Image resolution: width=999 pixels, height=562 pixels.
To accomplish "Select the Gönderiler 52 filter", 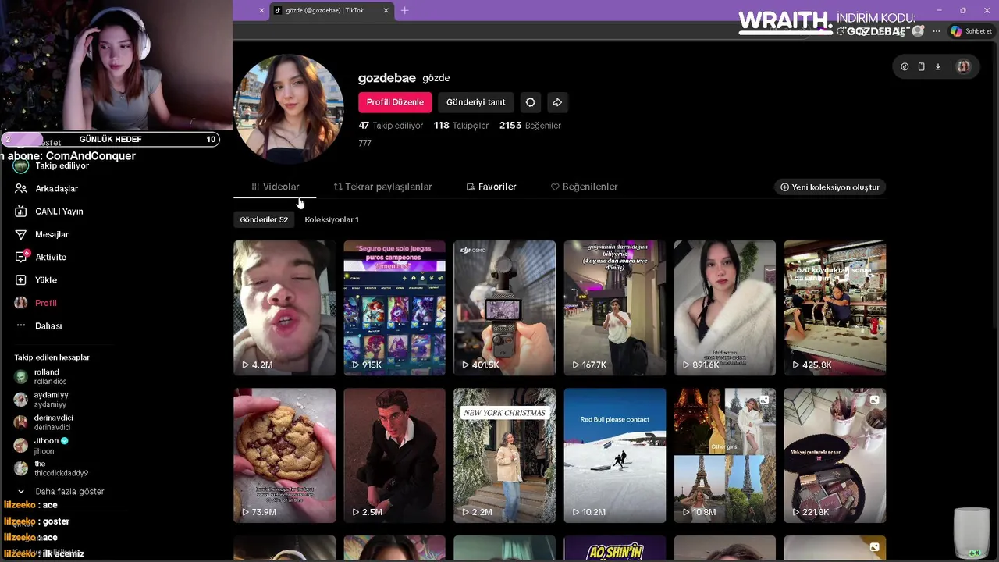I will (264, 219).
